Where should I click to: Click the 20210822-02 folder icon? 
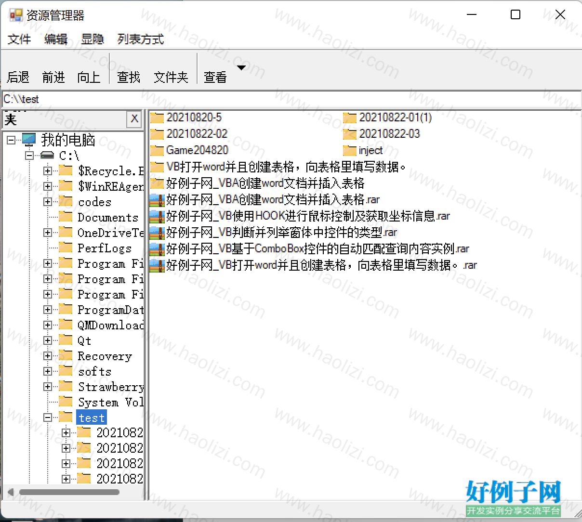coord(157,134)
